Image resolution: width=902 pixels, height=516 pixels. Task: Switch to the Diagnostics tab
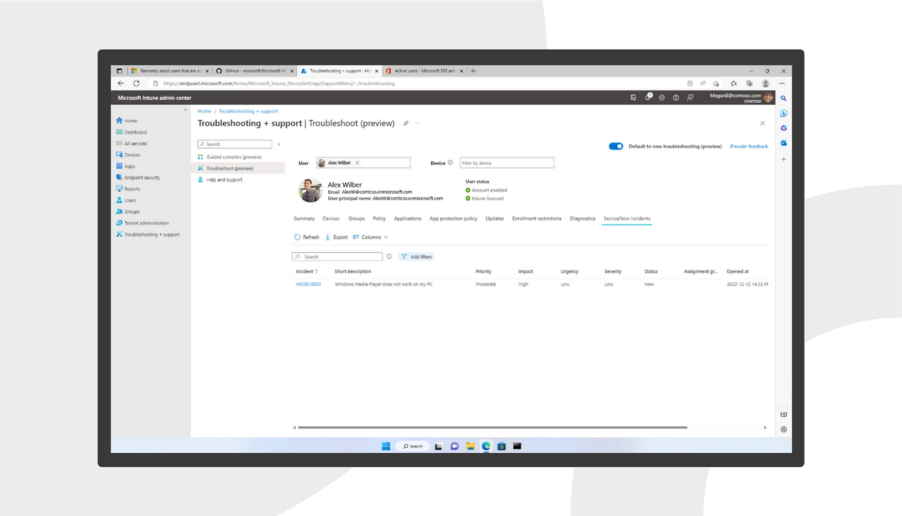click(x=582, y=218)
